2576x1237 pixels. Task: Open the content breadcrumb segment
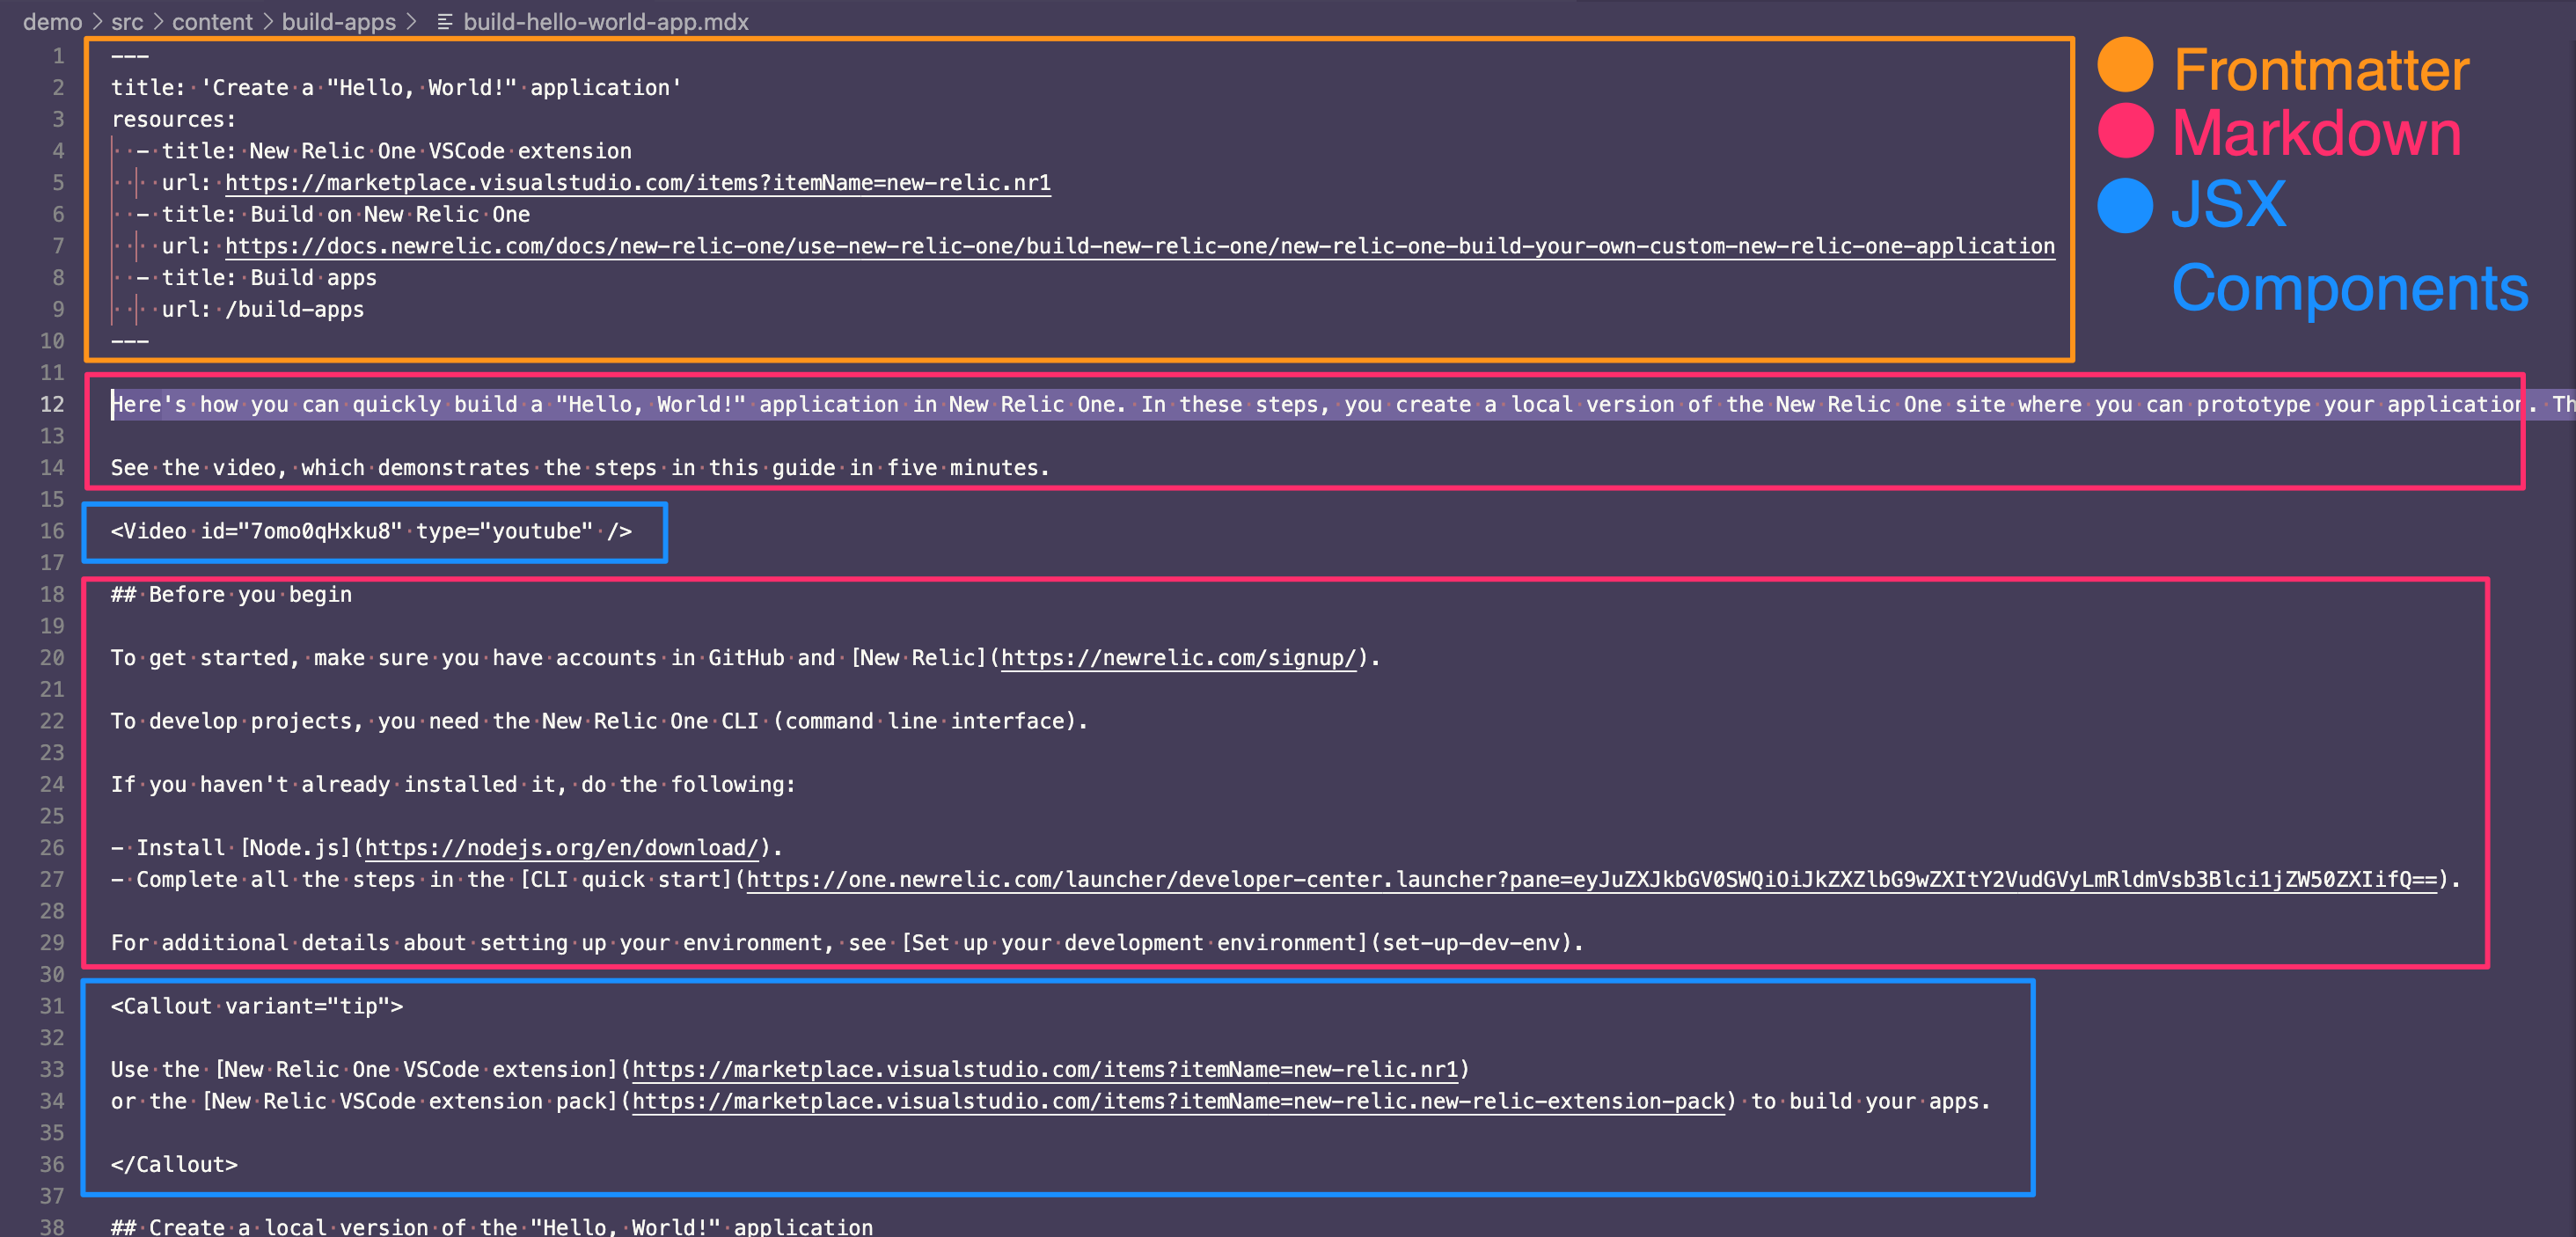click(x=212, y=22)
